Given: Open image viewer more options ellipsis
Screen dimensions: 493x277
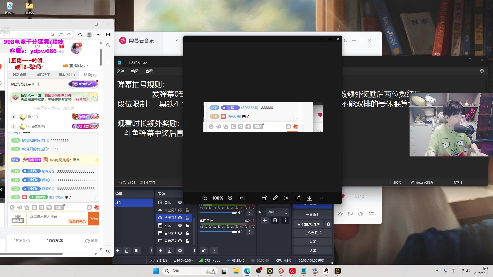Looking at the screenshot, I should pyautogui.click(x=321, y=198).
